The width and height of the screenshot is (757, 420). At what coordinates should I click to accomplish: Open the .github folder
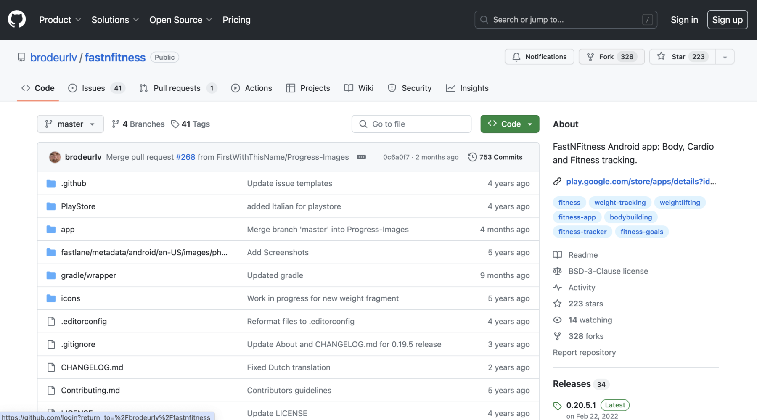pyautogui.click(x=74, y=183)
